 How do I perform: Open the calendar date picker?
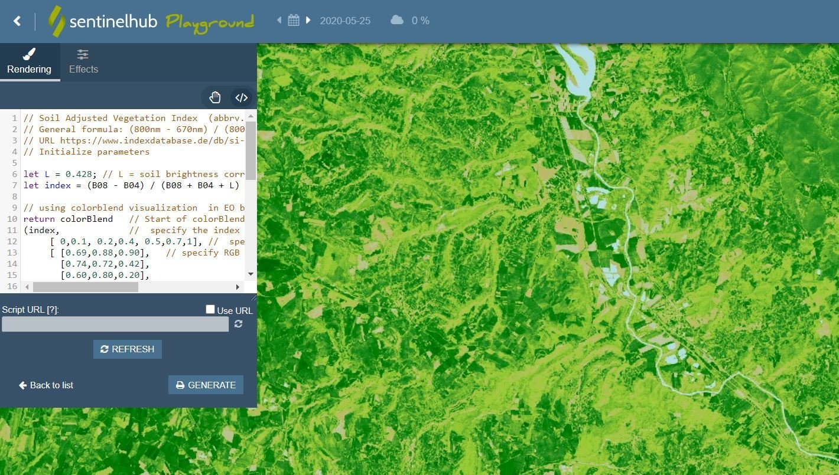294,21
